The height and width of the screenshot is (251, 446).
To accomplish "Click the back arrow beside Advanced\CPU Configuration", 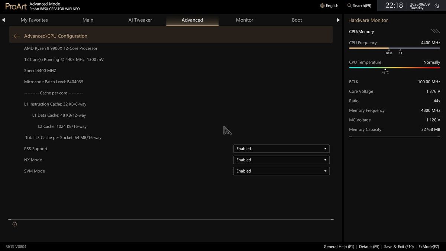I will click(x=17, y=36).
